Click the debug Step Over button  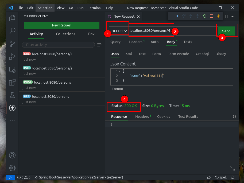(184, 16)
